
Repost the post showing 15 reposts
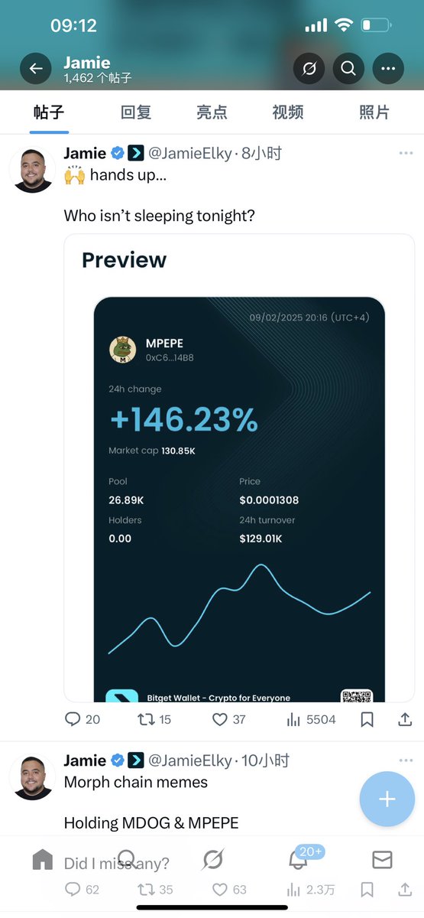click(154, 719)
